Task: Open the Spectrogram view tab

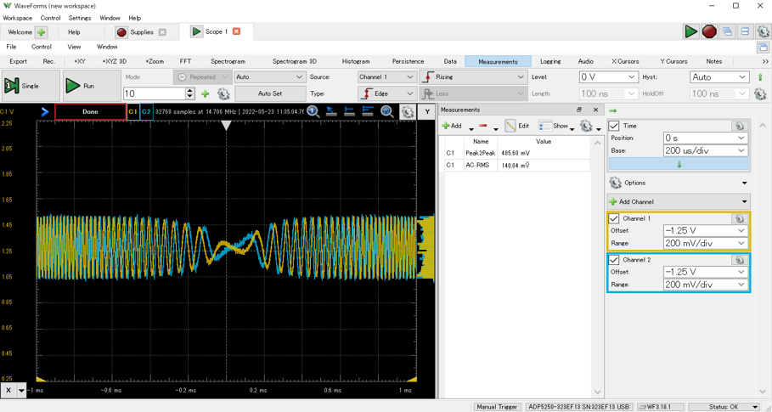Action: tap(228, 61)
